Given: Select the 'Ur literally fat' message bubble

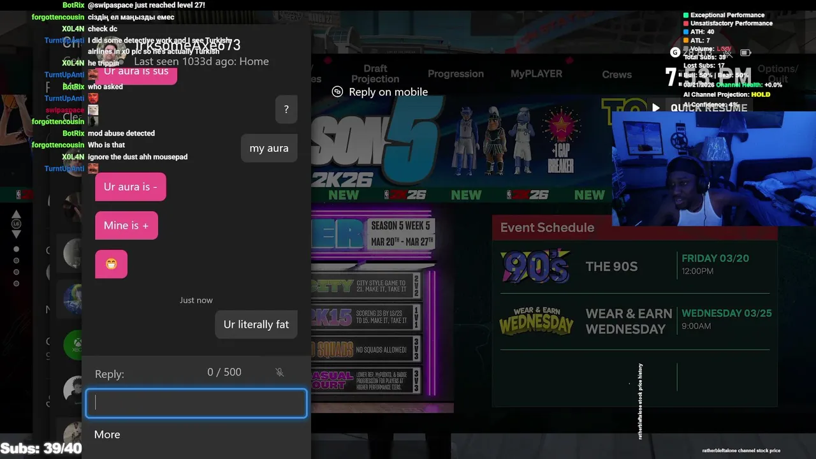Looking at the screenshot, I should coord(256,324).
